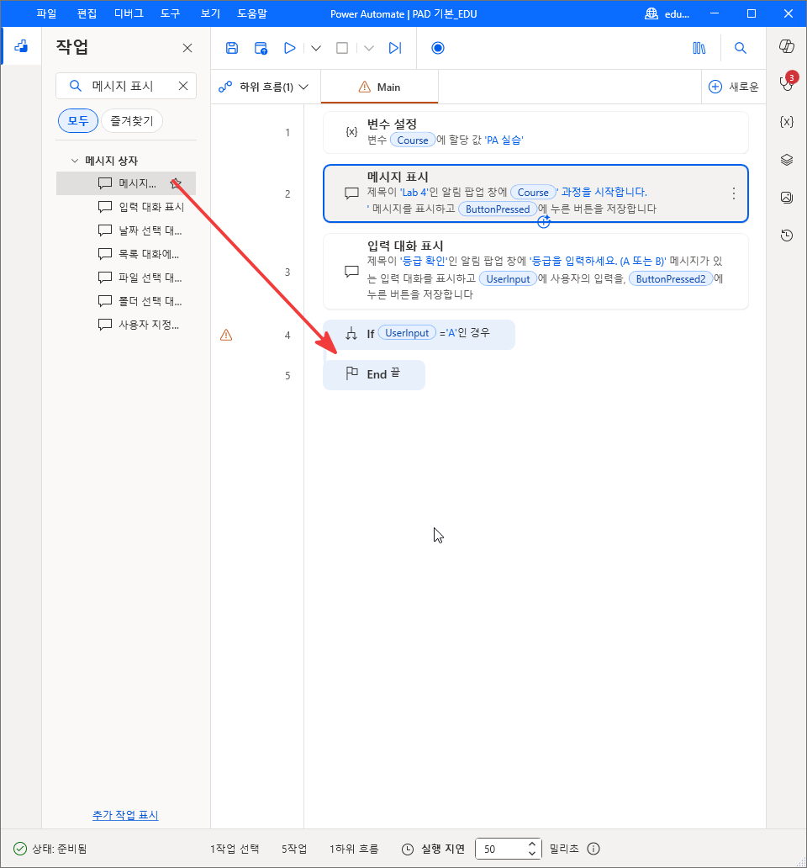807x868 pixels.
Task: Click the flow search magnifier icon
Action: [x=740, y=48]
